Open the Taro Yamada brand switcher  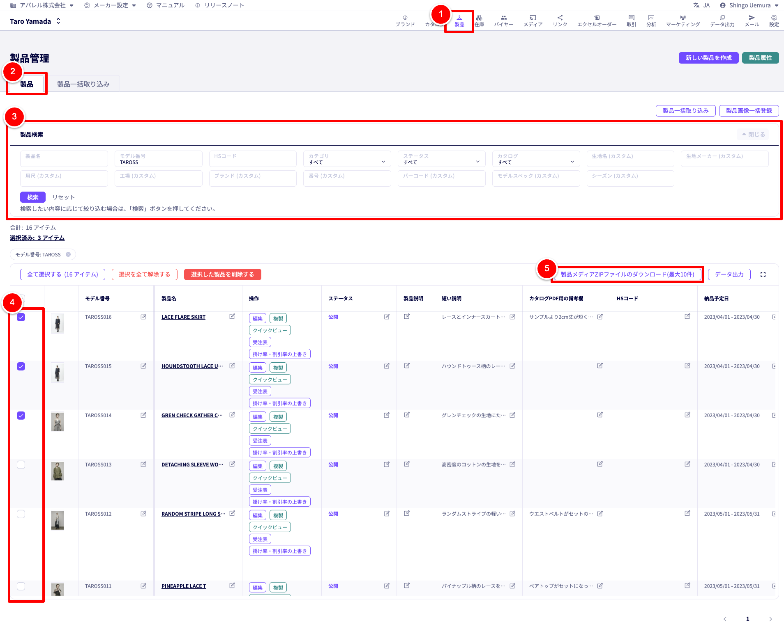[x=35, y=21]
